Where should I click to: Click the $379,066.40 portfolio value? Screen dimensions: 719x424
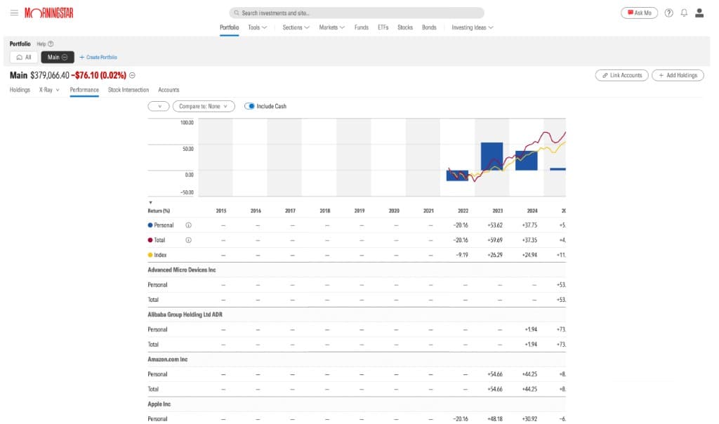50,75
